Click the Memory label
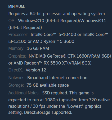 tap(16, 48)
